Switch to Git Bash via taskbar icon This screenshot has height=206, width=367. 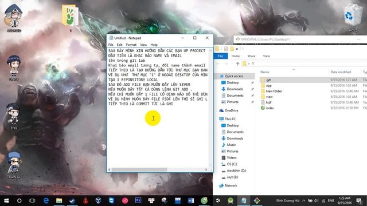pyautogui.click(x=257, y=201)
